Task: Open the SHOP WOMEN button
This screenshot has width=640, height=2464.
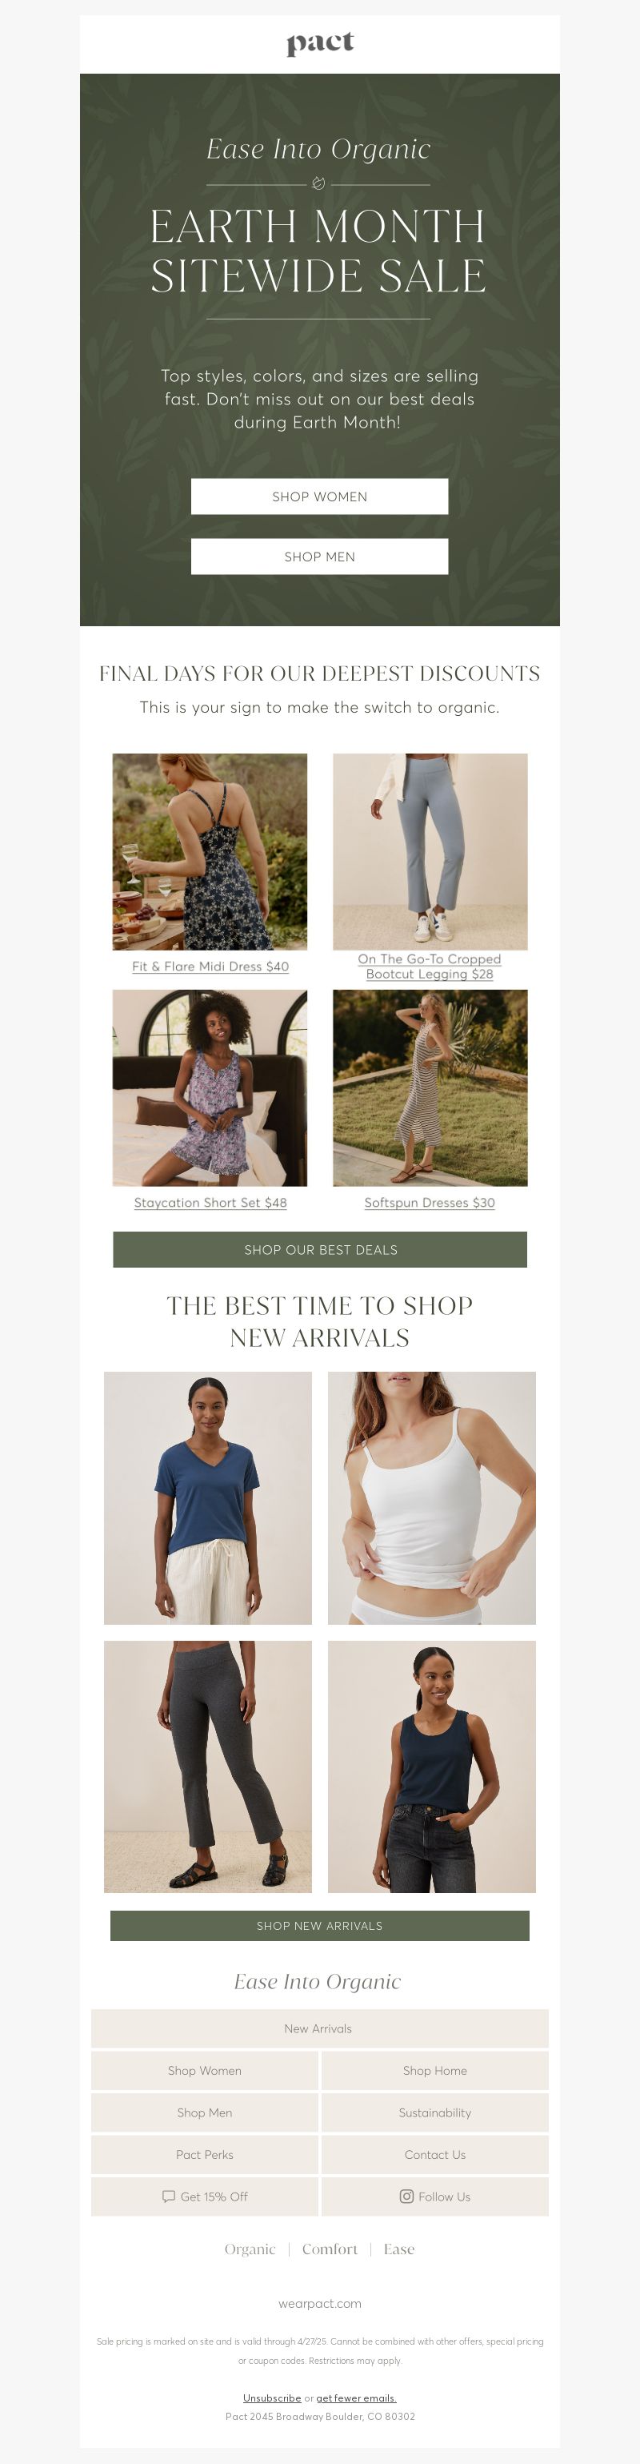Action: (x=319, y=496)
